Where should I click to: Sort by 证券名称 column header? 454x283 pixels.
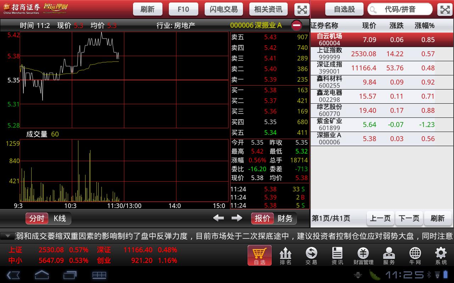click(x=324, y=25)
